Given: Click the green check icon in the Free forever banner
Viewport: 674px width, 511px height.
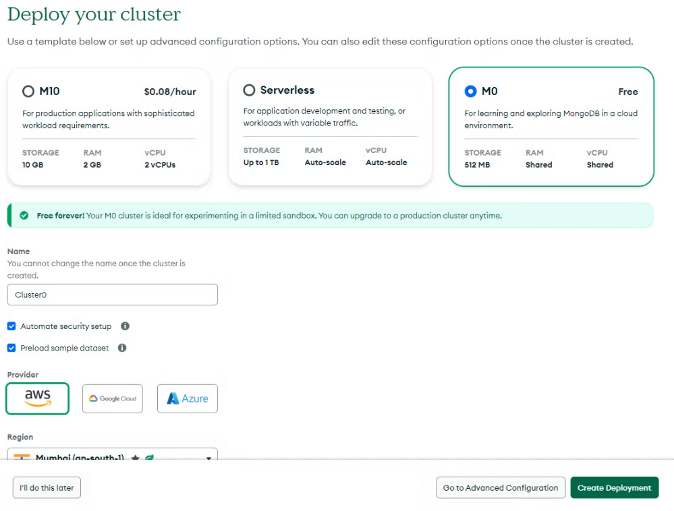Looking at the screenshot, I should (24, 215).
